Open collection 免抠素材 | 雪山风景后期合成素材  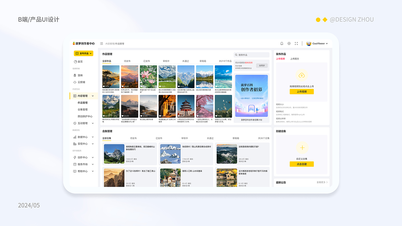click(186, 154)
